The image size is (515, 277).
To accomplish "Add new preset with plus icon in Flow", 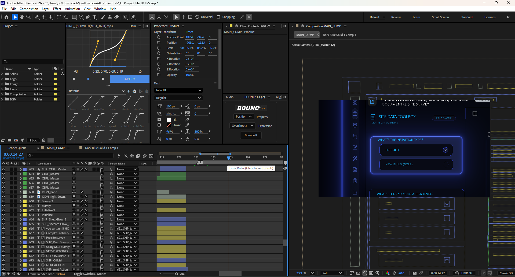I will pyautogui.click(x=129, y=91).
